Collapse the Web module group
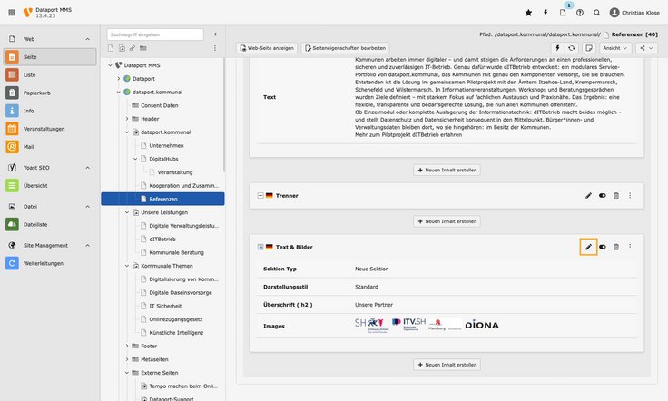Screen dimensions: 668x401 point(87,40)
